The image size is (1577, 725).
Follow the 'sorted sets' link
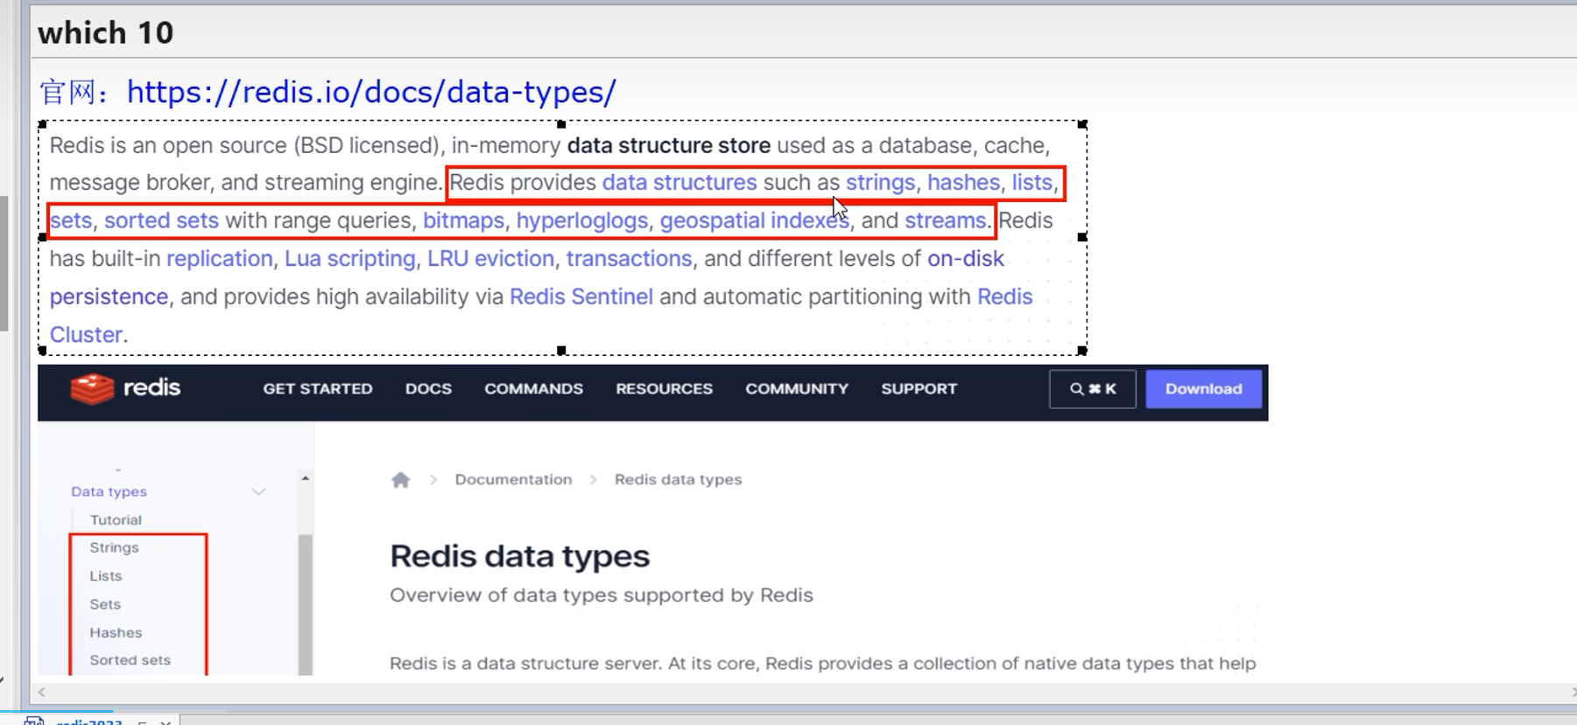pyautogui.click(x=161, y=220)
